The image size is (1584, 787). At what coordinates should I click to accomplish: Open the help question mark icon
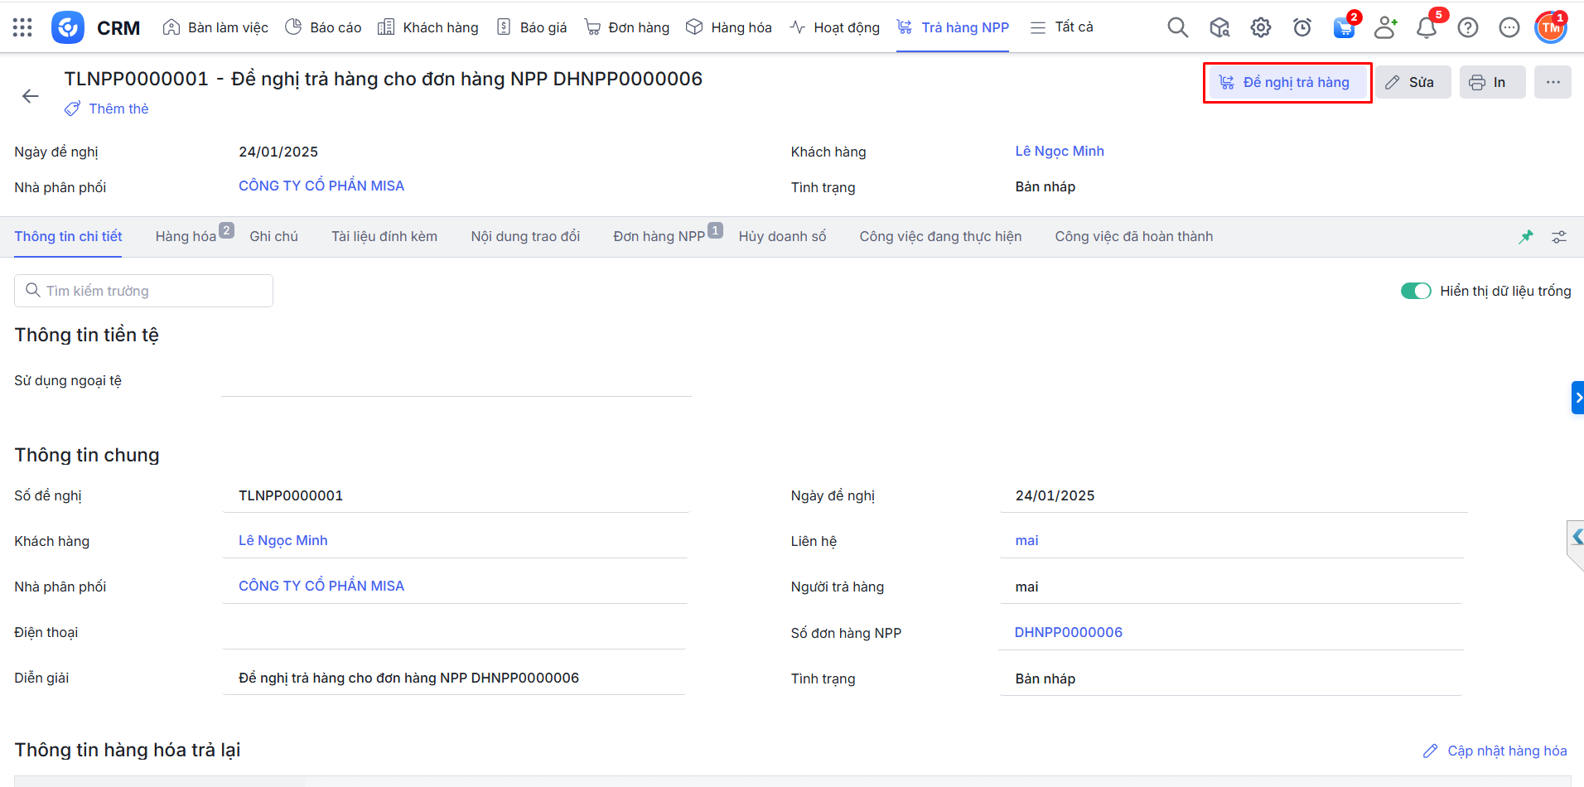1467,27
